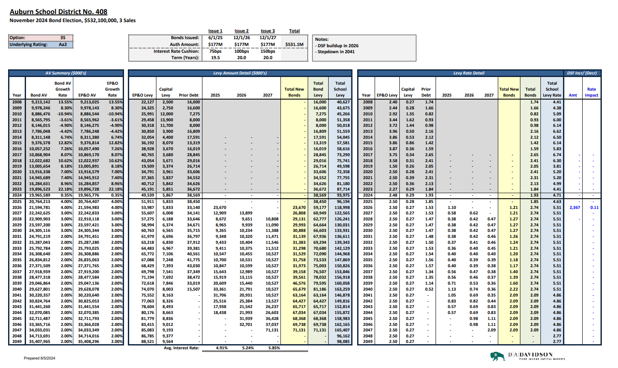Click the note '- DSF buildup in 2026'
The width and height of the screenshot is (618, 368).
click(x=337, y=46)
